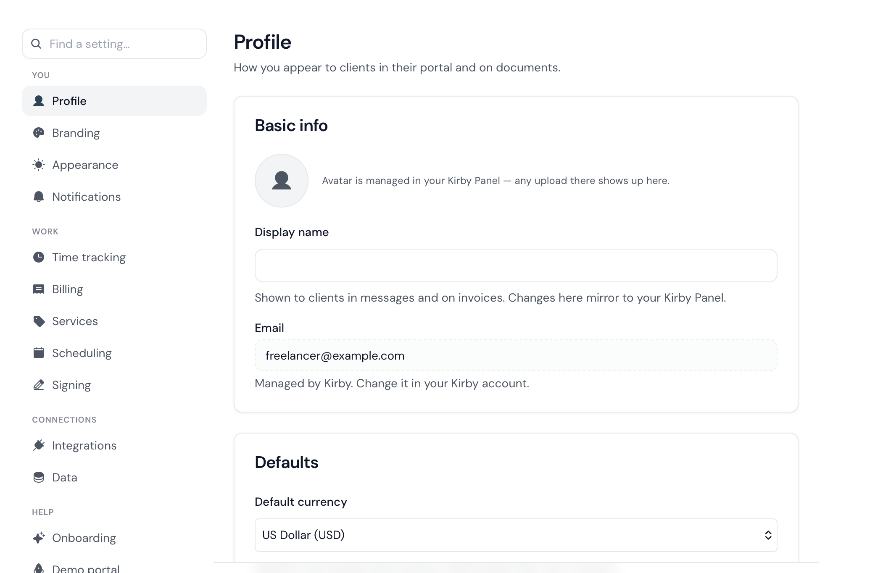The image size is (891, 573).
Task: Click the Onboarding sparkle icon
Action: point(39,538)
